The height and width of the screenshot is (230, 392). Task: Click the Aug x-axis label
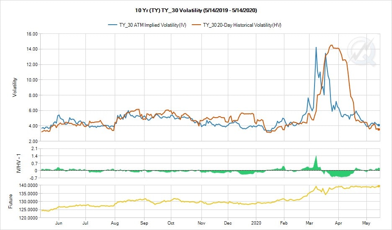pyautogui.click(x=116, y=222)
